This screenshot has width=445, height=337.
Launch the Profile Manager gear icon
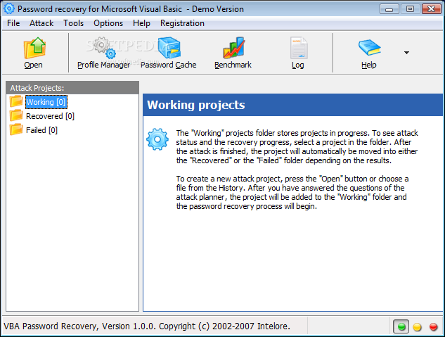tap(104, 48)
